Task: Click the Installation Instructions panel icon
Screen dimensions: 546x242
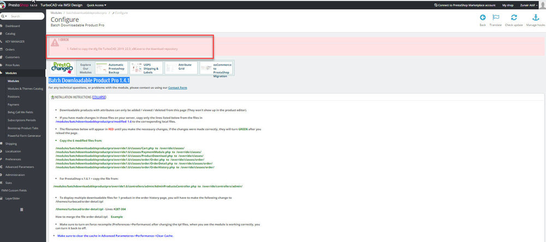Action: click(x=52, y=97)
